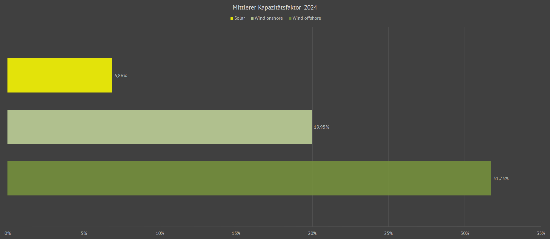This screenshot has width=550, height=239.
Task: Click the 6,86% data label
Action: [x=121, y=76]
